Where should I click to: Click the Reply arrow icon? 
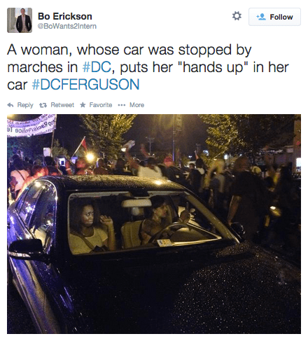pos(10,105)
